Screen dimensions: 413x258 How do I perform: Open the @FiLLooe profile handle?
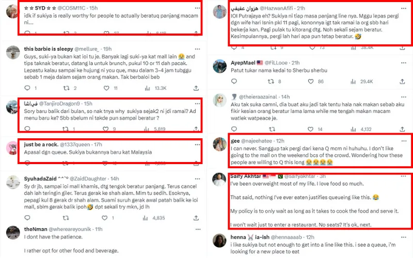click(279, 62)
